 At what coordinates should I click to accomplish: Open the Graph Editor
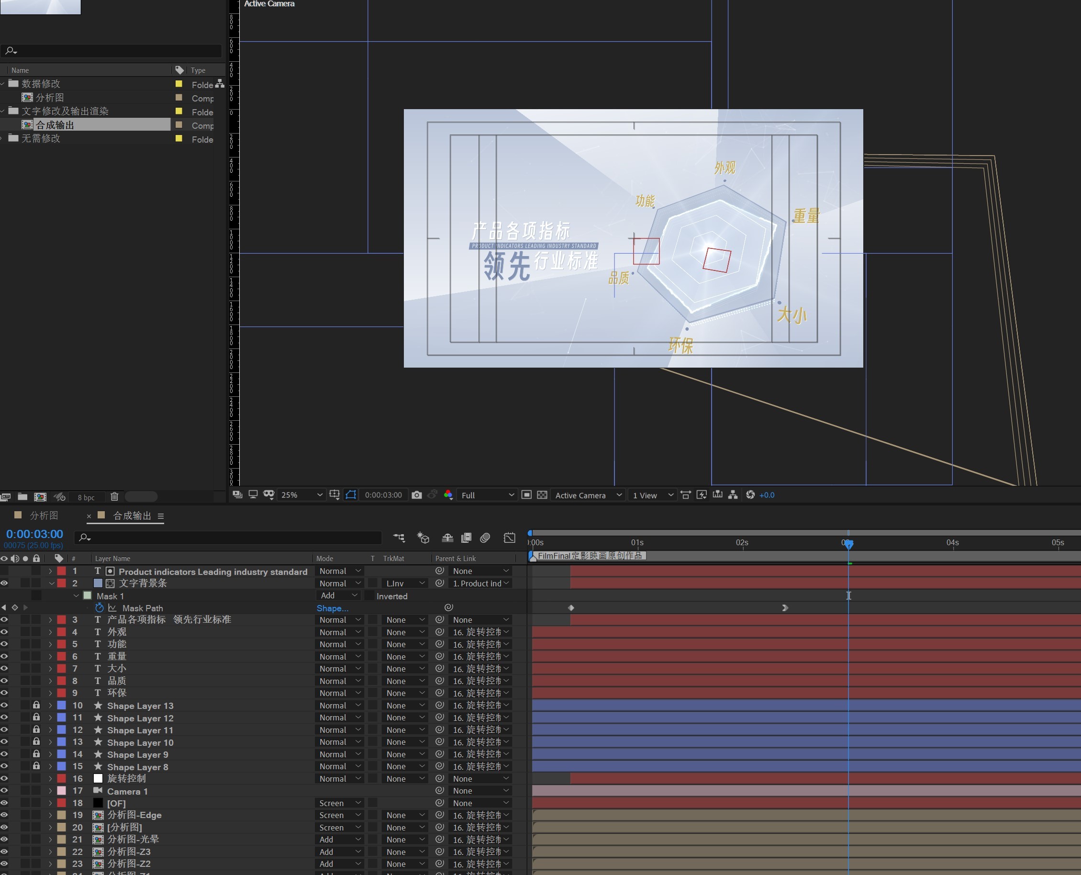510,538
